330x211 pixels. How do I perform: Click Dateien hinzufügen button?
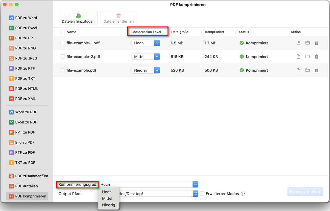pyautogui.click(x=78, y=18)
